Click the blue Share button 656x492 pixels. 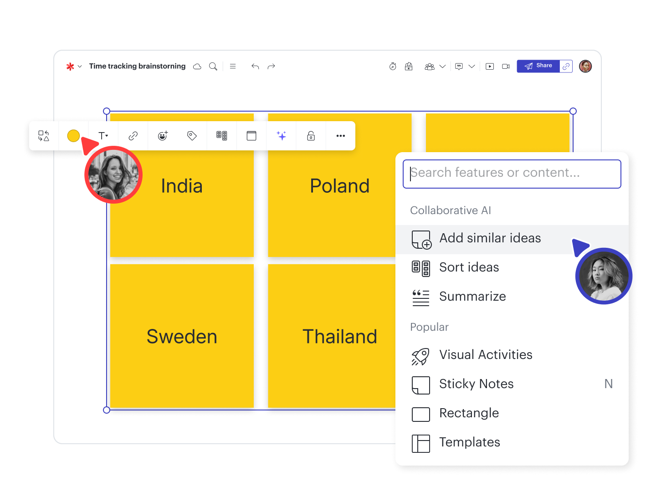(x=538, y=66)
